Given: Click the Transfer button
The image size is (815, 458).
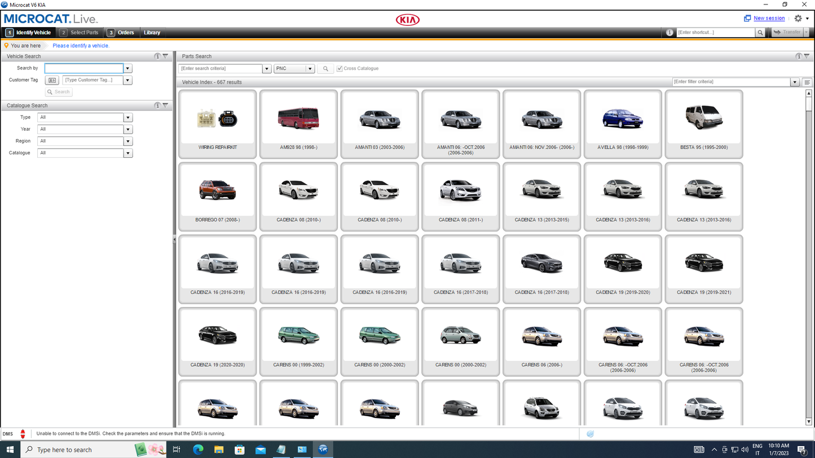Looking at the screenshot, I should pyautogui.click(x=787, y=33).
